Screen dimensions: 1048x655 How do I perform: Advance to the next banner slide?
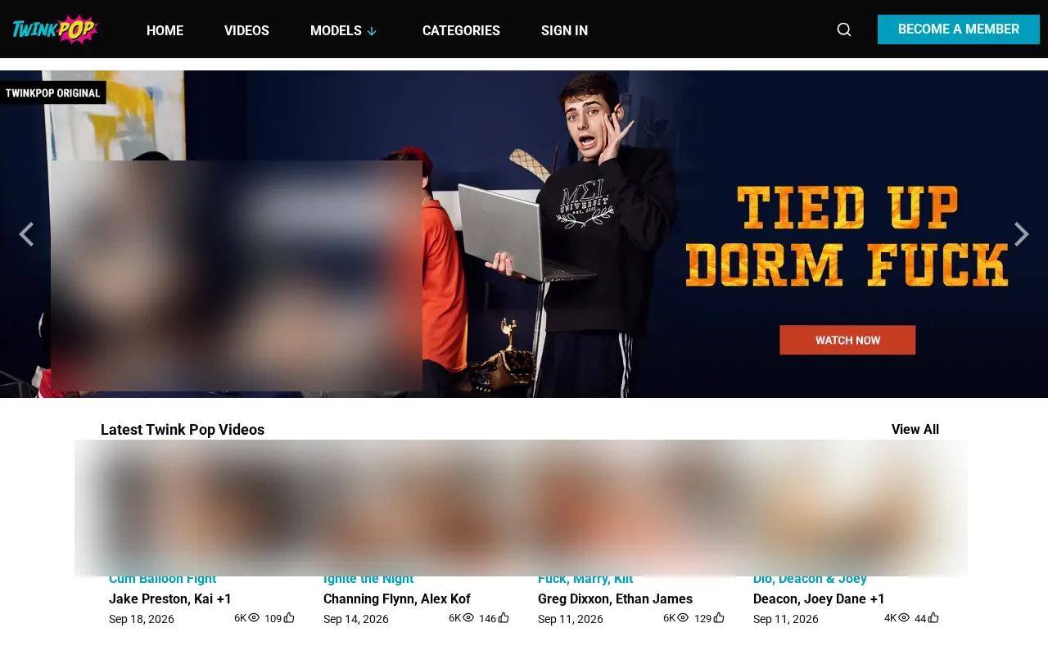1021,234
